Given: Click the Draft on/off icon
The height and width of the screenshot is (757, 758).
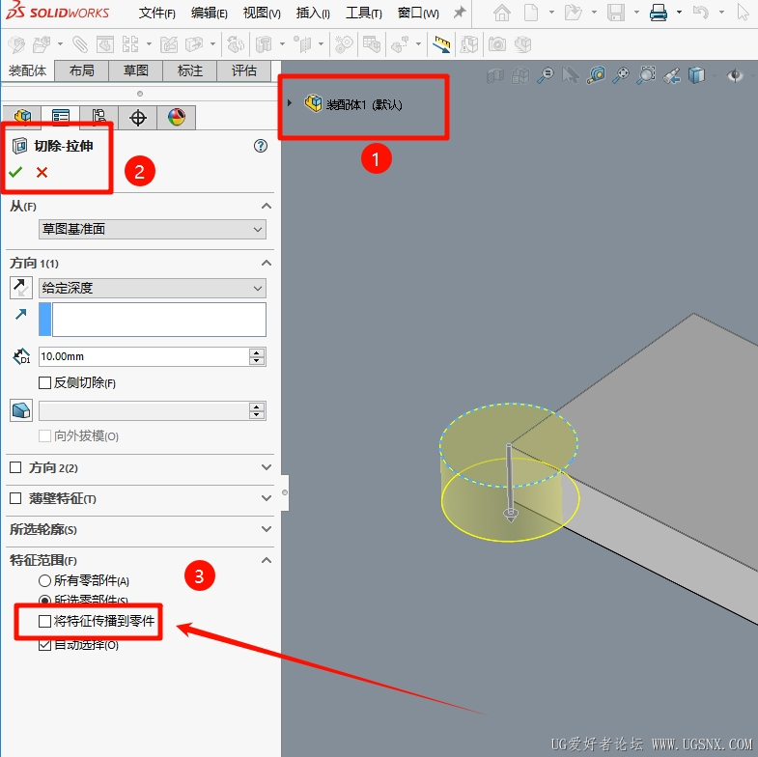Looking at the screenshot, I should tap(21, 411).
